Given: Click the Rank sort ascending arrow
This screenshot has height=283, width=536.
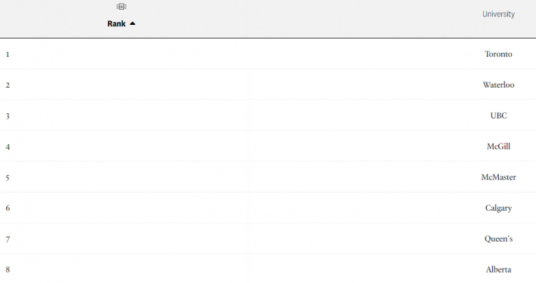Looking at the screenshot, I should (133, 23).
